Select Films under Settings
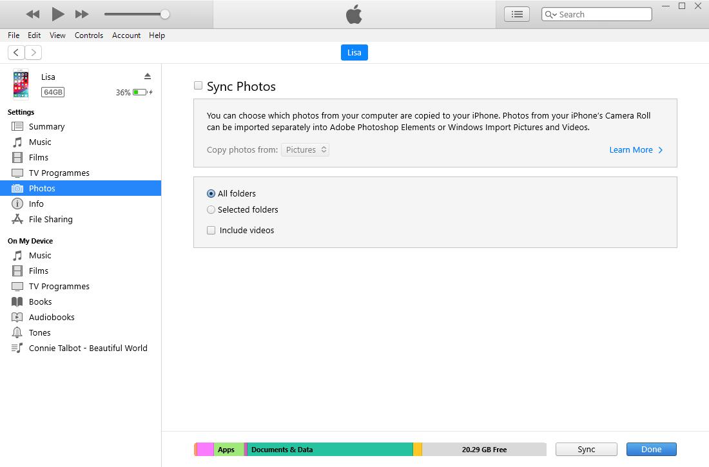Viewport: 709px width, 467px height. tap(81, 157)
